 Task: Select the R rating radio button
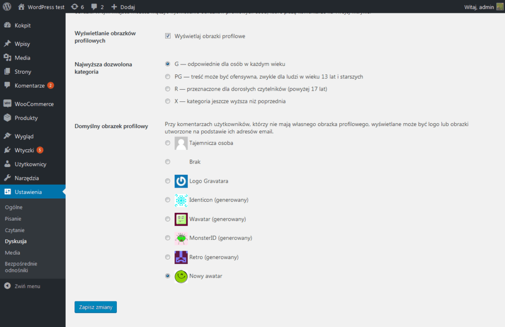[168, 89]
